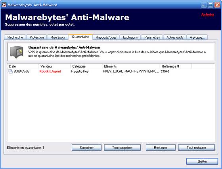Sort by the Eléments column header
The height and width of the screenshot is (169, 222).
pos(131,66)
